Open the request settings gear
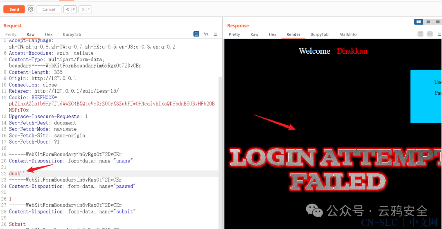 [30, 9]
